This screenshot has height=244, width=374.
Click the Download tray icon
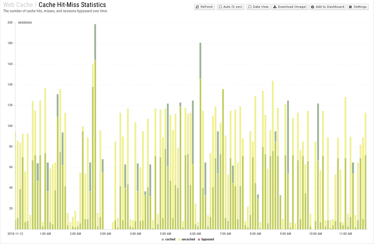point(275,7)
